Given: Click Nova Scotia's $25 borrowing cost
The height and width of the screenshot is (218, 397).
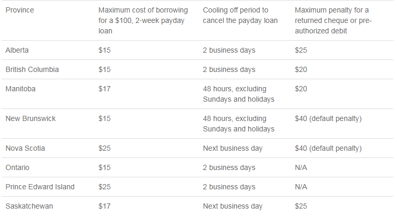Looking at the screenshot, I should (x=104, y=148).
